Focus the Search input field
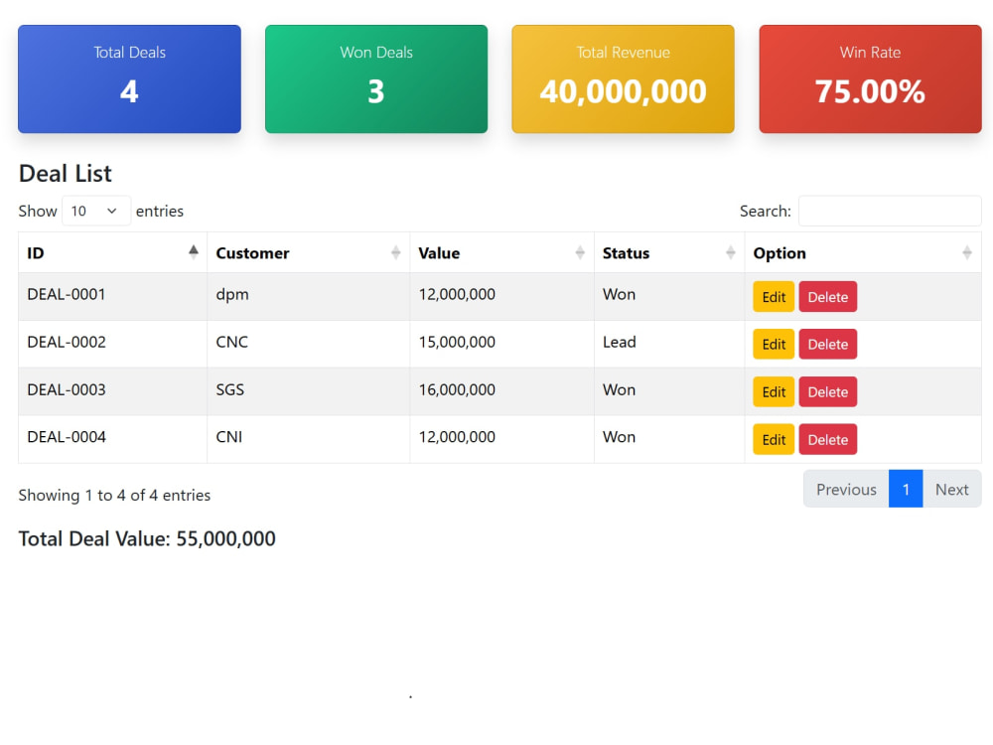The width and height of the screenshot is (993, 745). (x=890, y=211)
